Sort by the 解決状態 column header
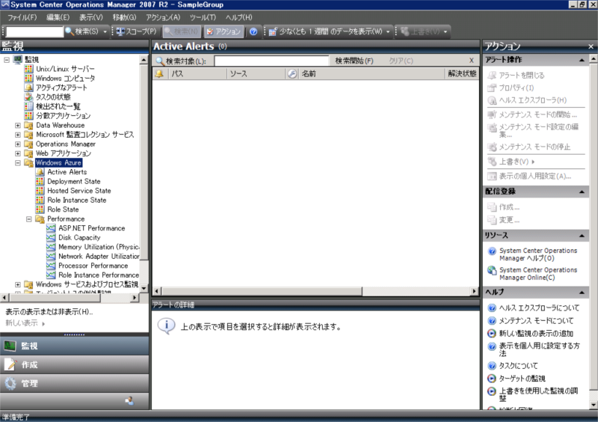The height and width of the screenshot is (422, 598). pos(462,74)
